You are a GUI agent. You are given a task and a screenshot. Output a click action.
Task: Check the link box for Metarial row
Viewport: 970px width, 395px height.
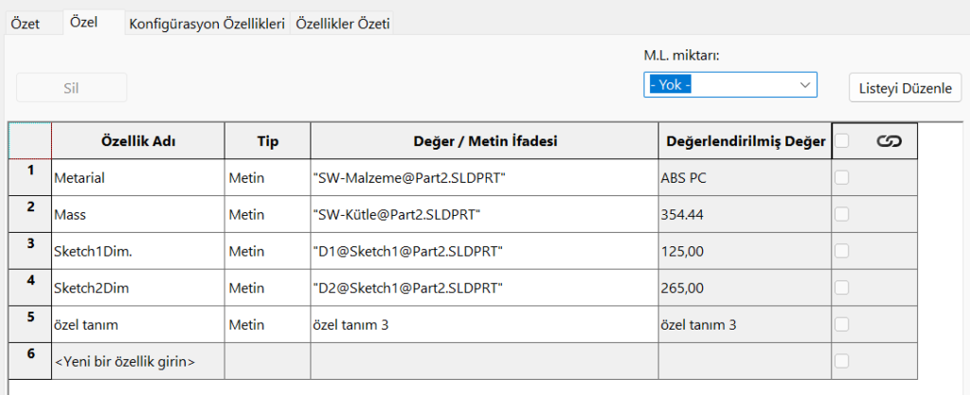click(842, 177)
